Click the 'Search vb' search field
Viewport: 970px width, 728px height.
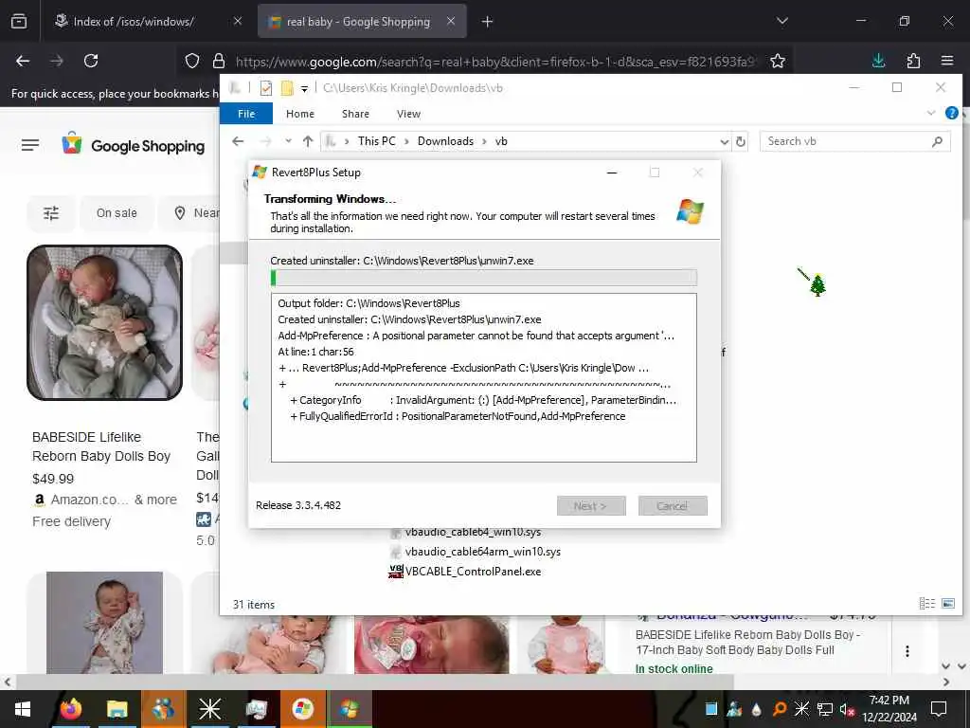tap(855, 141)
